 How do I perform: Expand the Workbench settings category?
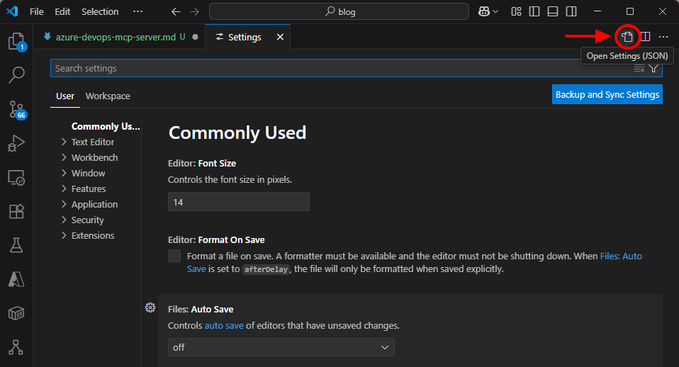coord(94,157)
